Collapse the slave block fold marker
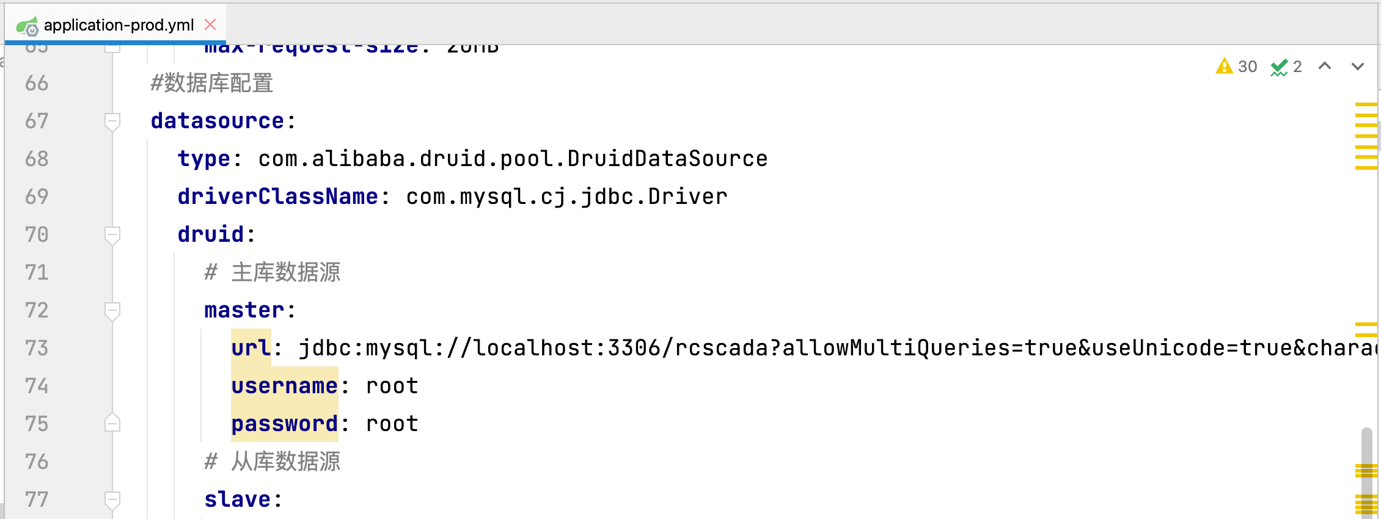Image resolution: width=1381 pixels, height=519 pixels. pyautogui.click(x=112, y=499)
